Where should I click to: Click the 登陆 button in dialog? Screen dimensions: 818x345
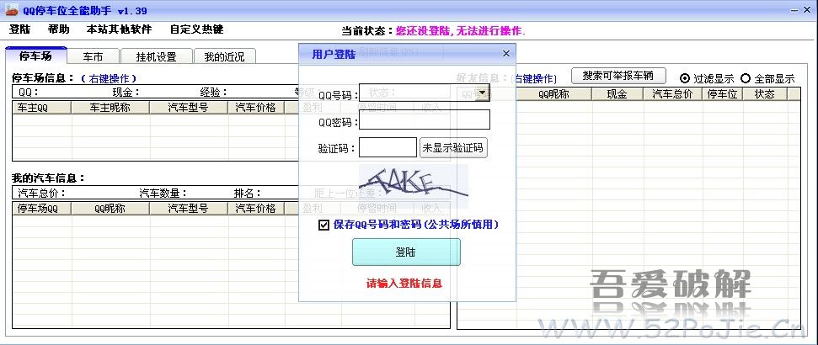(x=406, y=252)
